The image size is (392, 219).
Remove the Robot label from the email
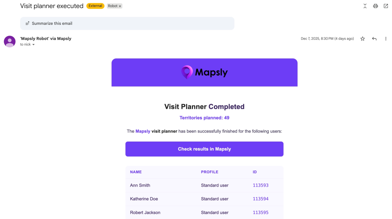120,6
